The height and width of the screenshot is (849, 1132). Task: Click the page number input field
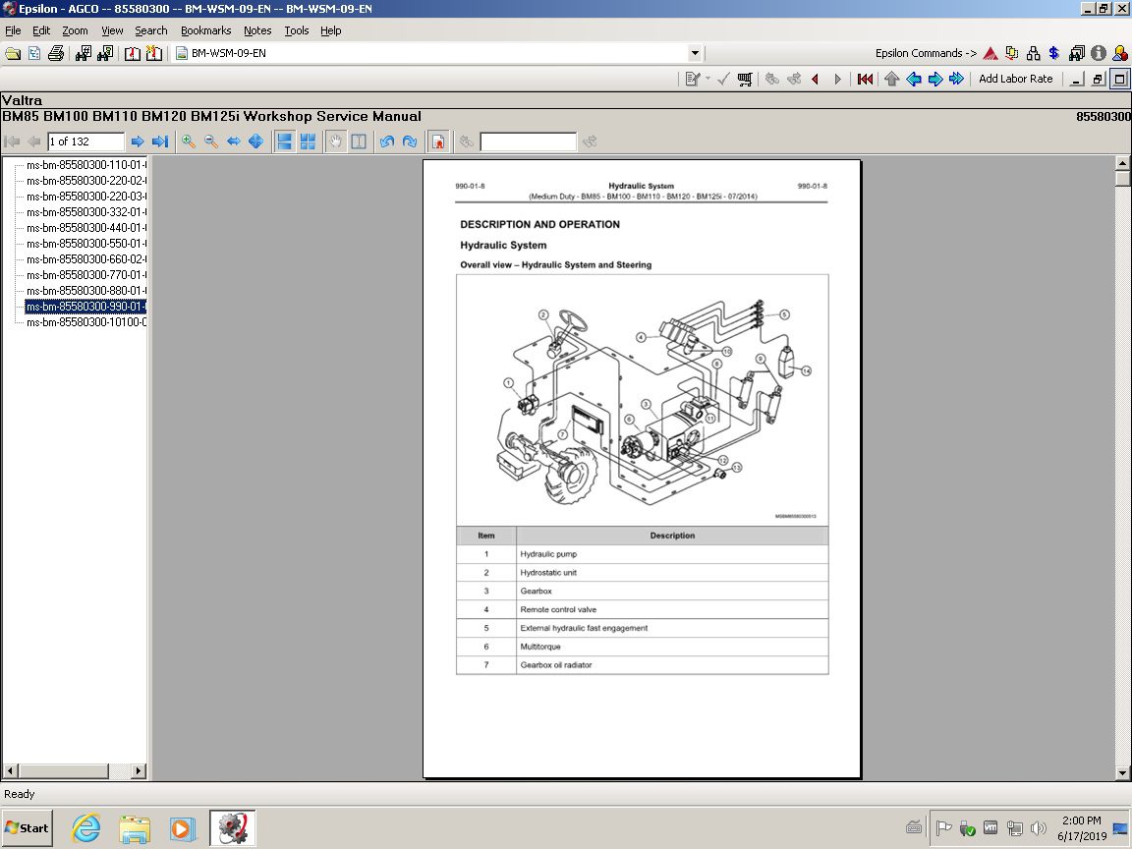pyautogui.click(x=86, y=141)
